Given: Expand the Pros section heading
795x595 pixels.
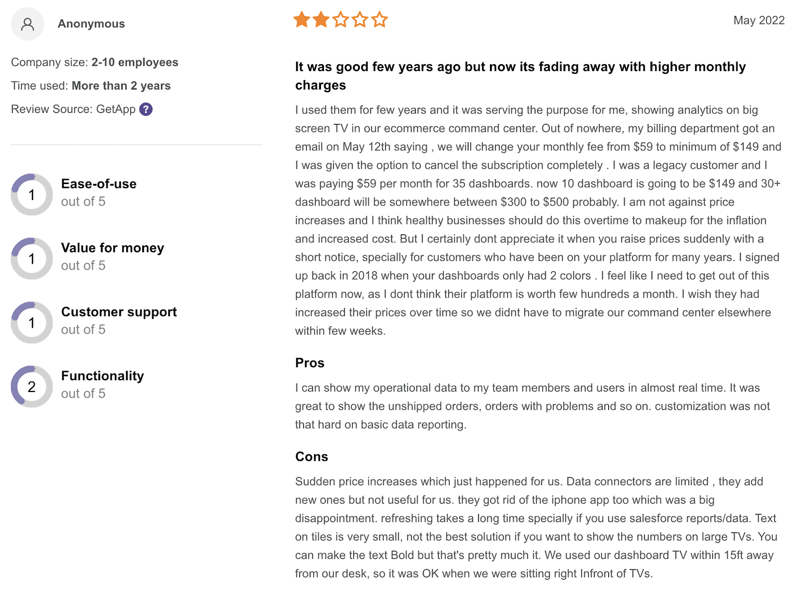Looking at the screenshot, I should [x=310, y=363].
